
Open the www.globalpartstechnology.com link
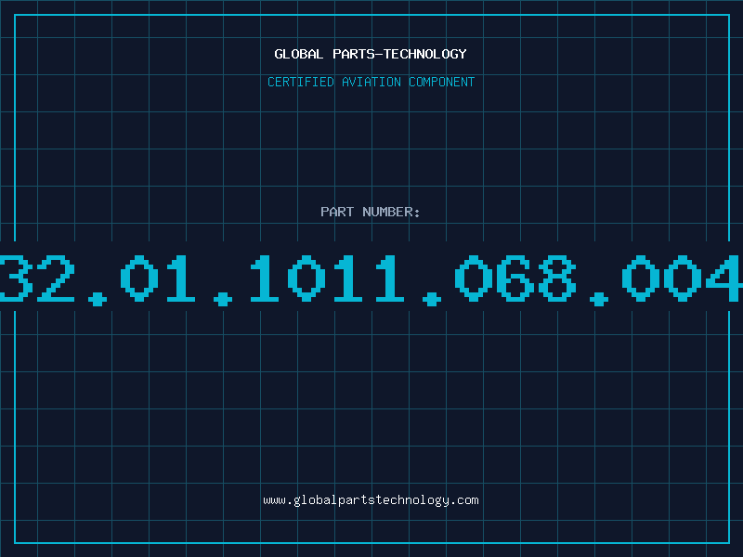(x=371, y=500)
